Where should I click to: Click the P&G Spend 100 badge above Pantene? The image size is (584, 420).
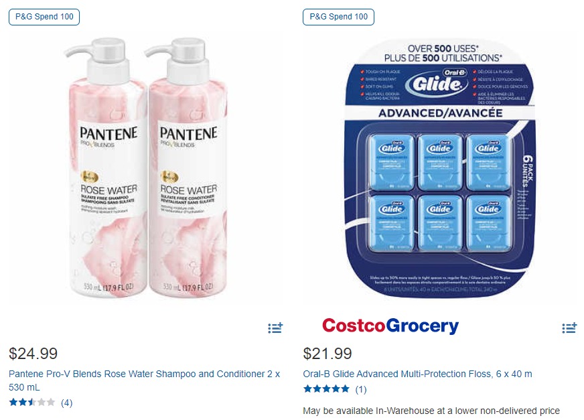pos(44,17)
